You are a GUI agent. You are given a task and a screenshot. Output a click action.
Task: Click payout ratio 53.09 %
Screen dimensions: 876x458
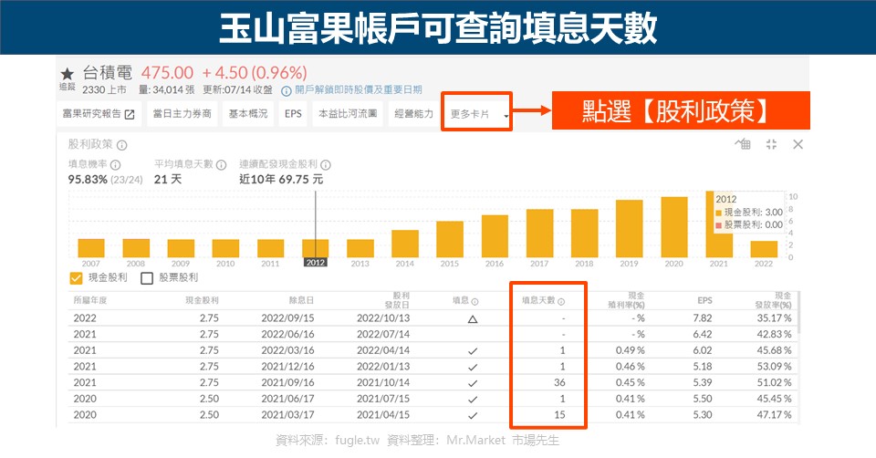(775, 367)
